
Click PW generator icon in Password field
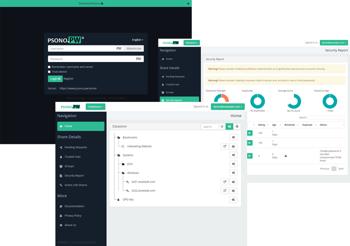point(139,59)
